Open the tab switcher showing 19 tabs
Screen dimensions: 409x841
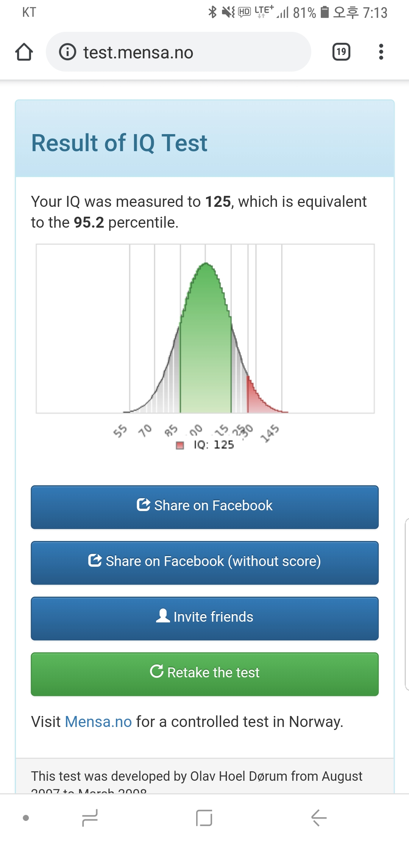(x=341, y=52)
